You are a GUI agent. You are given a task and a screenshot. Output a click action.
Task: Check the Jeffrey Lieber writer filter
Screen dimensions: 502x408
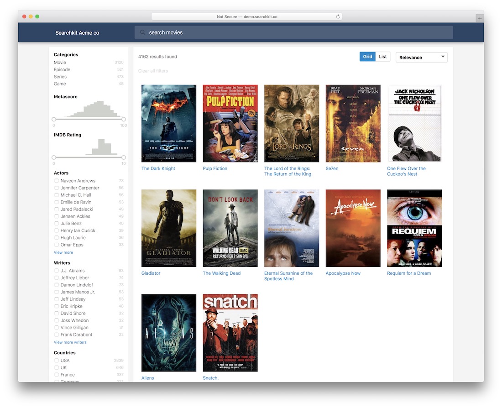56,277
